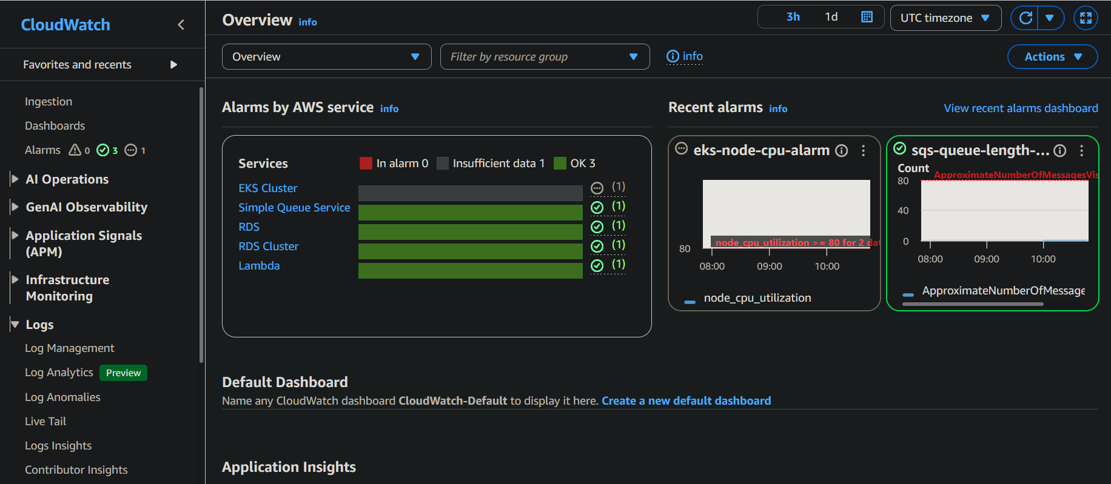The image size is (1111, 484).
Task: Open the Actions dropdown menu
Action: click(x=1052, y=56)
